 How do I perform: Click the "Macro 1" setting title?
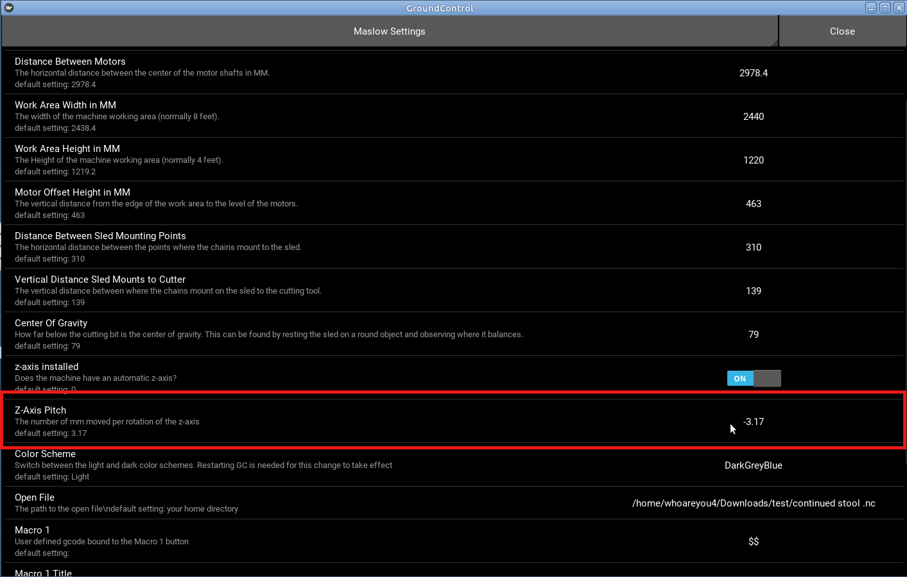[x=32, y=530]
